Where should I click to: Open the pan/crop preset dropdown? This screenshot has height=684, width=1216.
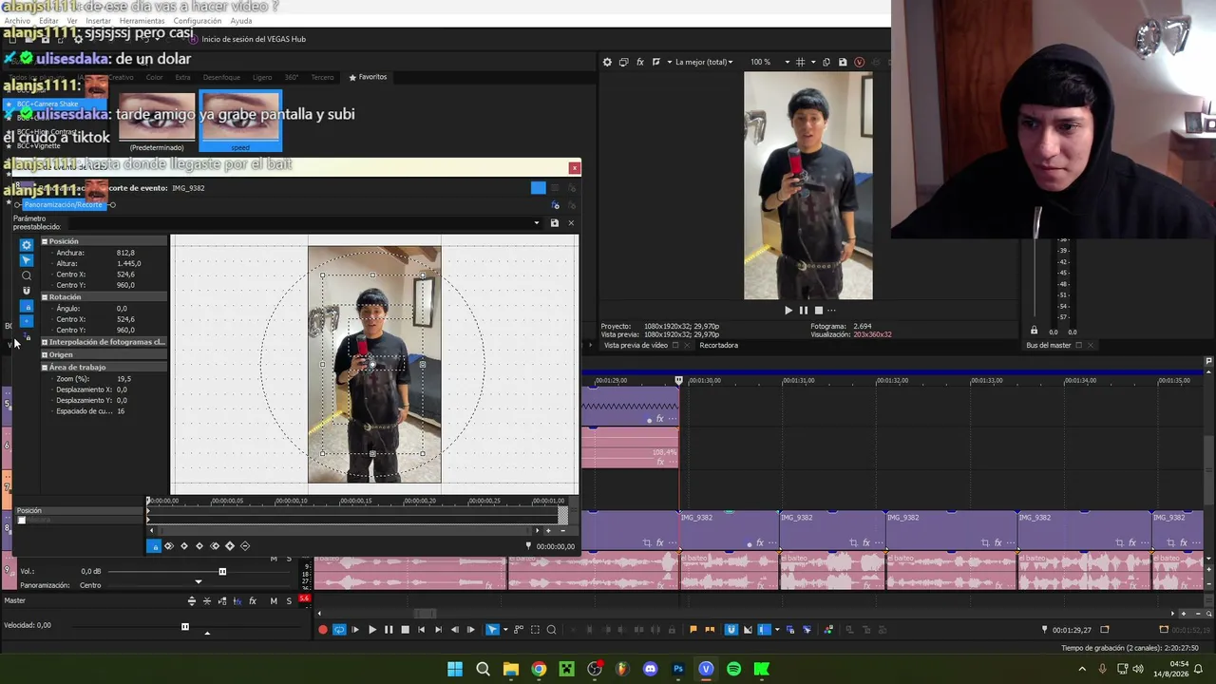537,223
